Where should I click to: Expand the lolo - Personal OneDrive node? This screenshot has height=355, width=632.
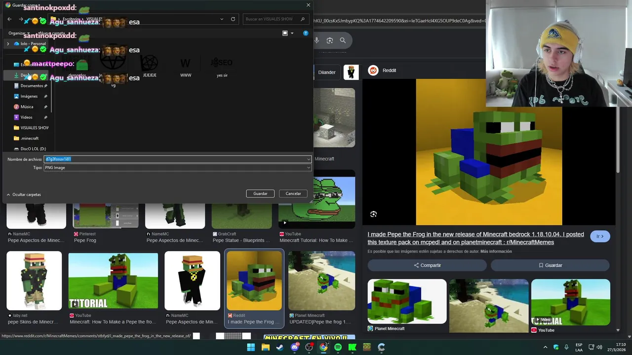pyautogui.click(x=8, y=44)
